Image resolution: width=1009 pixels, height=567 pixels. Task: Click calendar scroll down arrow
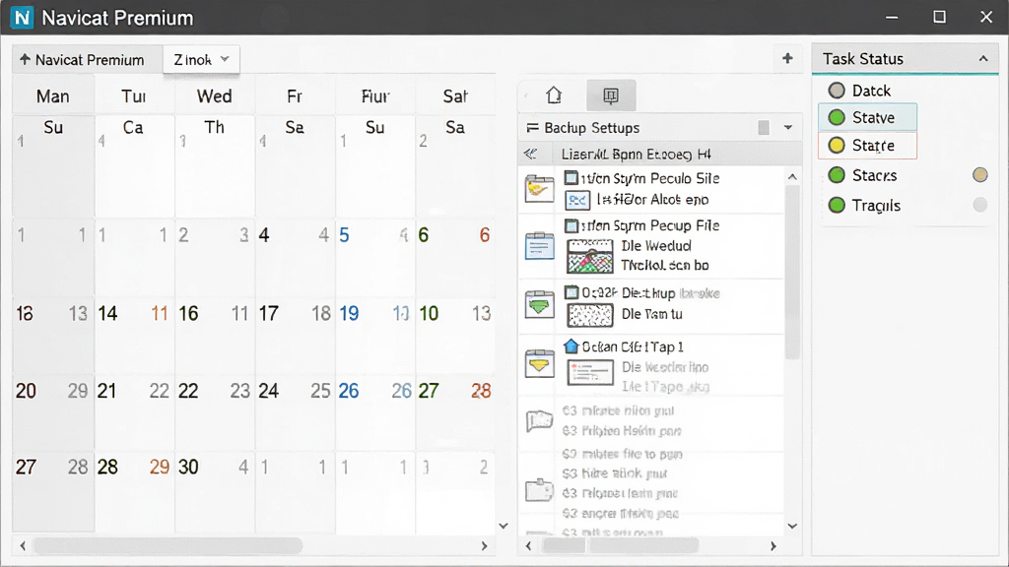504,526
